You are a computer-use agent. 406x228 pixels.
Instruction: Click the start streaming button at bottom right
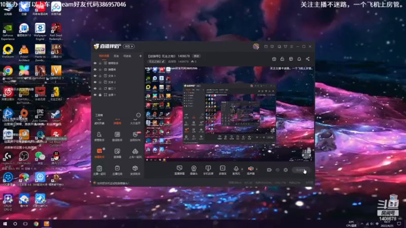(301, 170)
